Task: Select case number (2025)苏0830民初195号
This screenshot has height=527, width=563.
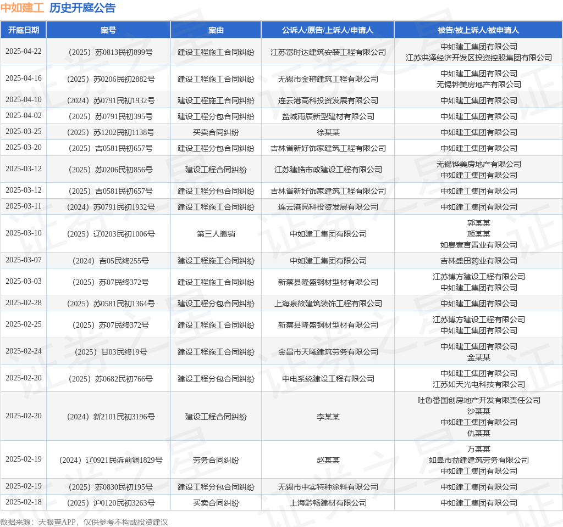Action: pos(111,487)
